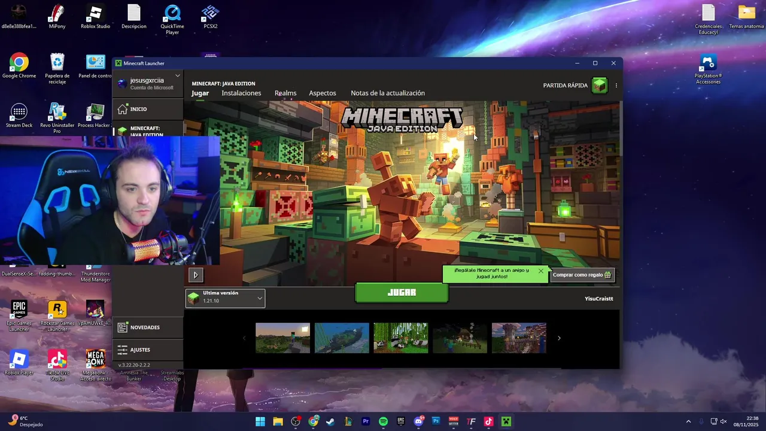
Task: Open the Realms tab
Action: pyautogui.click(x=285, y=93)
